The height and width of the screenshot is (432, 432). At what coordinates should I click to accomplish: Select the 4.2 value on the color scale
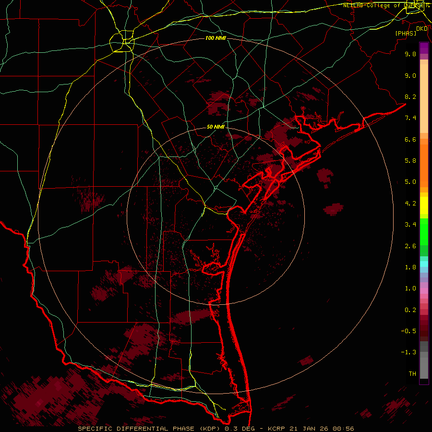click(x=410, y=204)
